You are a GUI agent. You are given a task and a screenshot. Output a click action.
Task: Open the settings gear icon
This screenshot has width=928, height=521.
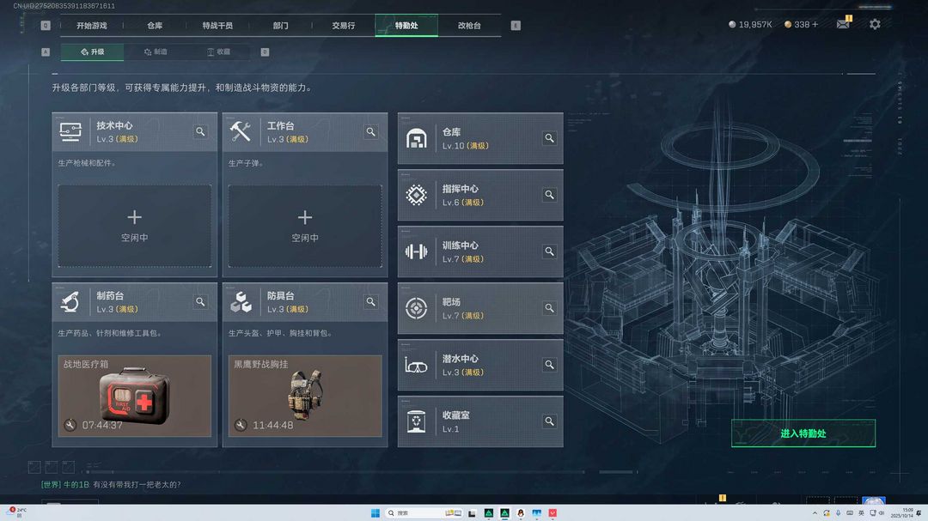[x=875, y=25]
